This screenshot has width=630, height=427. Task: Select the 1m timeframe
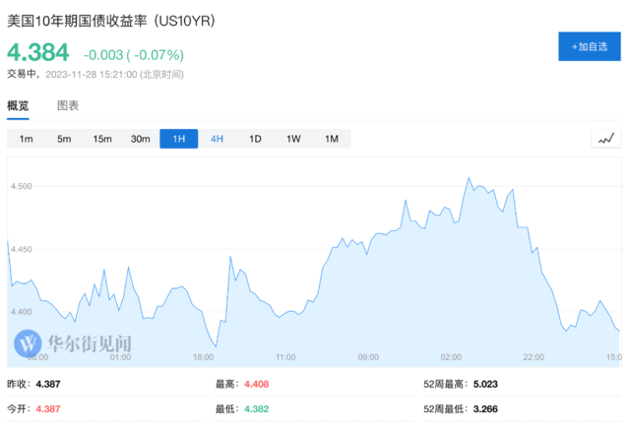point(26,139)
